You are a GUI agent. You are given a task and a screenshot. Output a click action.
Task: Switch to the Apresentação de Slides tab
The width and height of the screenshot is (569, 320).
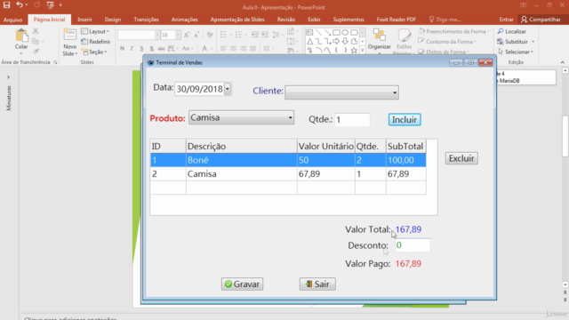(x=237, y=20)
